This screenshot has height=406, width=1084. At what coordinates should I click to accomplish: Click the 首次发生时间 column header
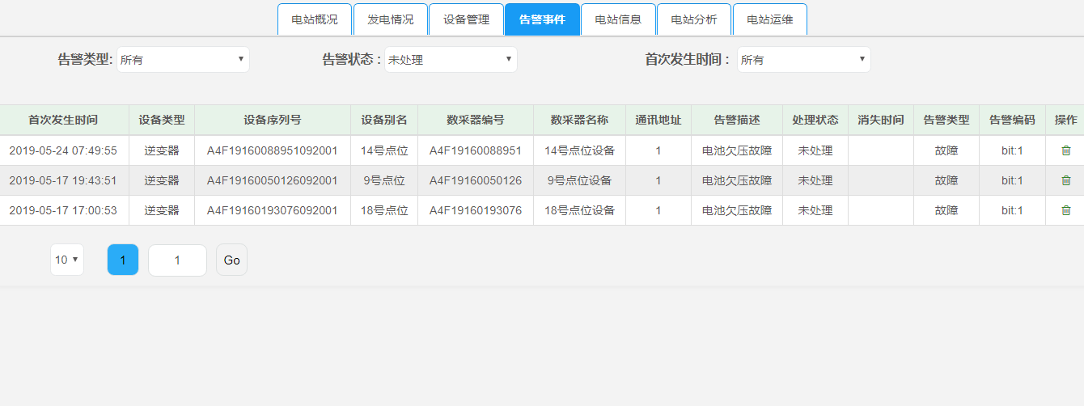63,120
